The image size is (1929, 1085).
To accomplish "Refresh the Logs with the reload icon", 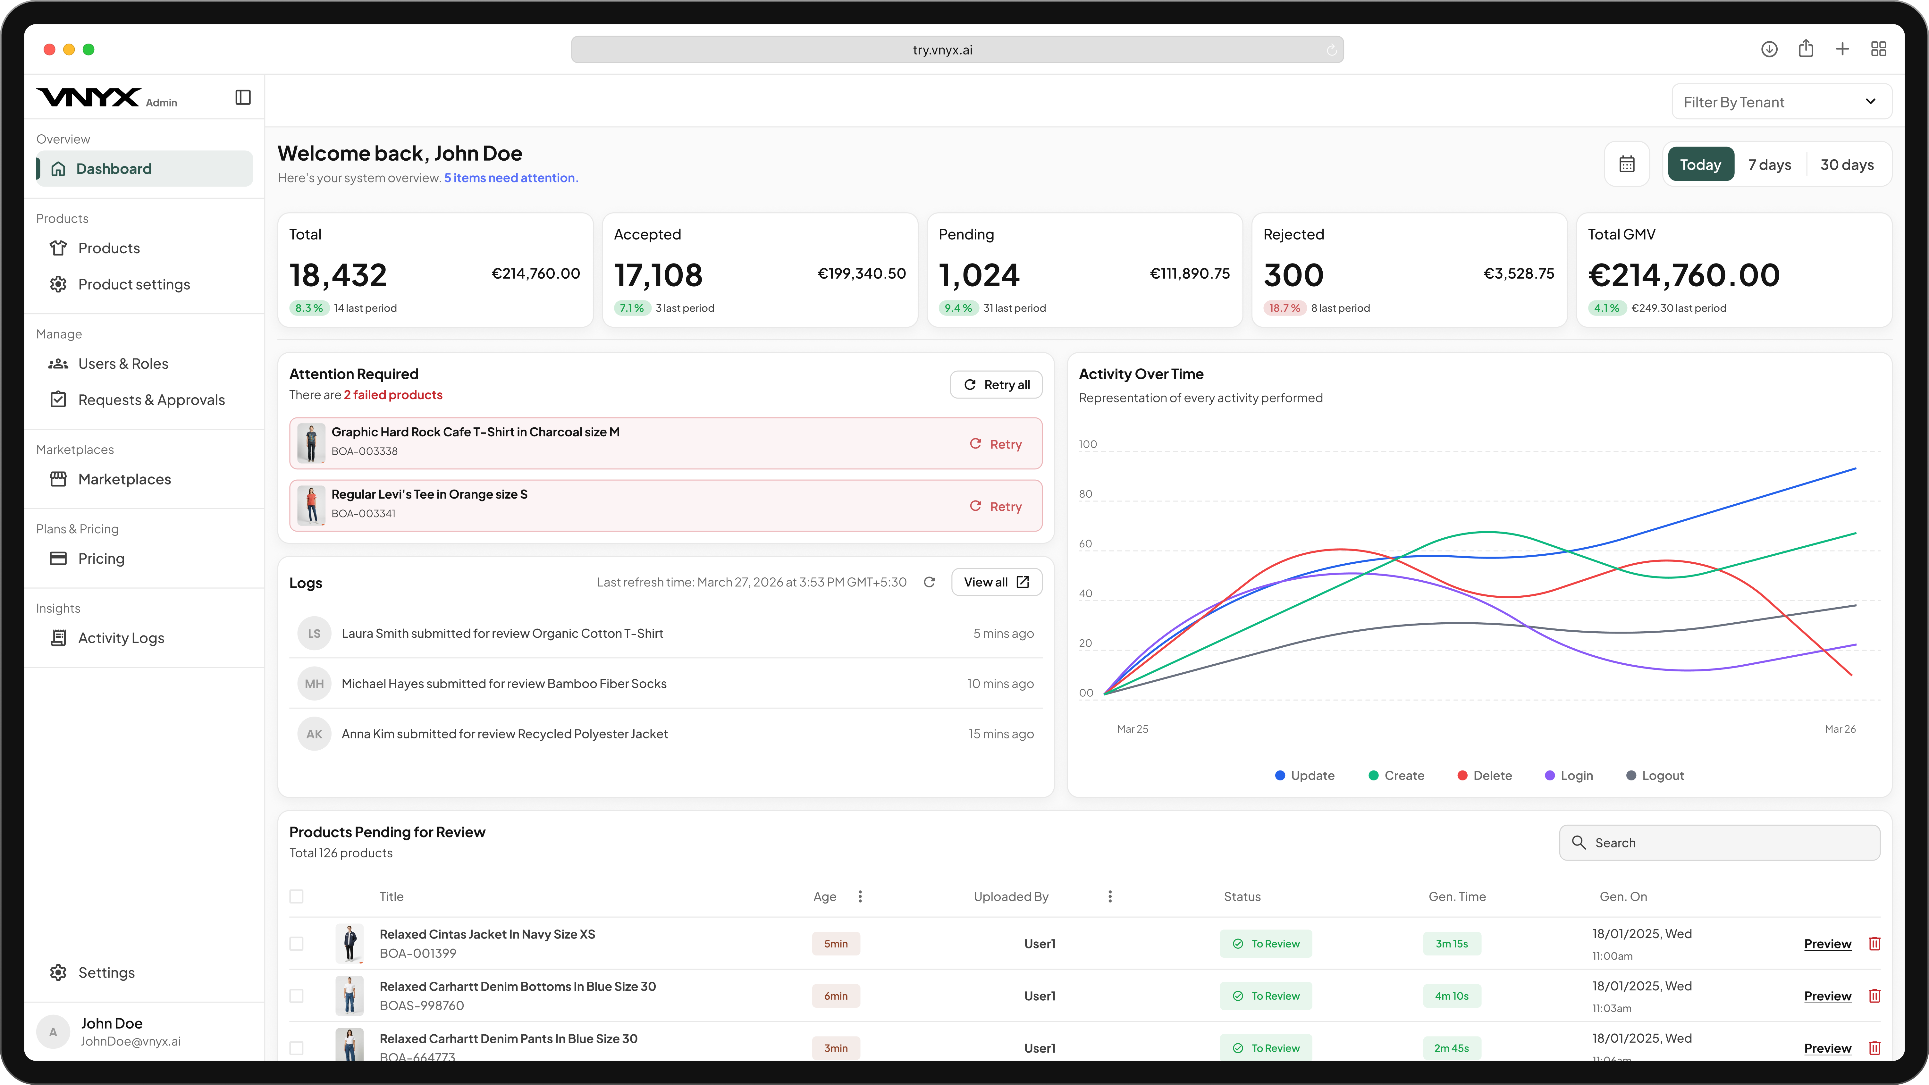I will point(929,582).
